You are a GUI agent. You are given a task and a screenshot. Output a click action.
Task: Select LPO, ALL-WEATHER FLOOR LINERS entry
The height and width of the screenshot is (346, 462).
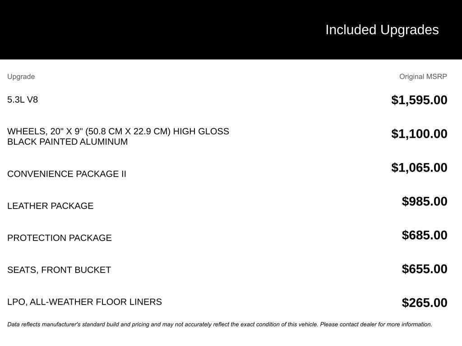tap(84, 302)
